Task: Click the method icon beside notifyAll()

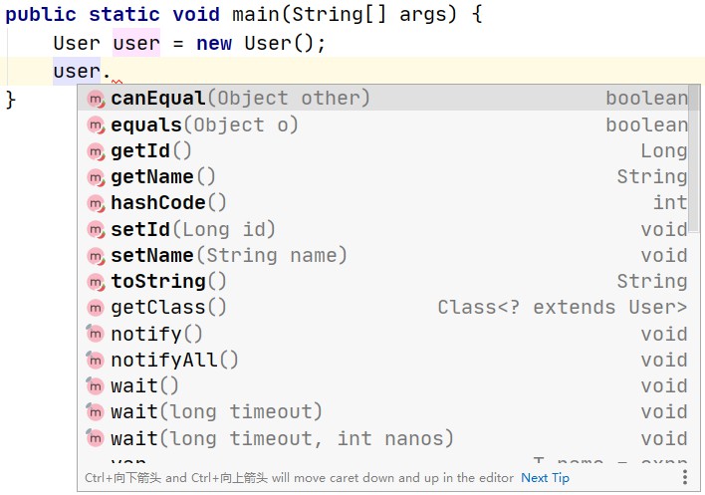Action: click(x=96, y=361)
